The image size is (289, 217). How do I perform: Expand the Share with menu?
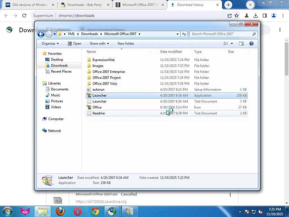[99, 44]
